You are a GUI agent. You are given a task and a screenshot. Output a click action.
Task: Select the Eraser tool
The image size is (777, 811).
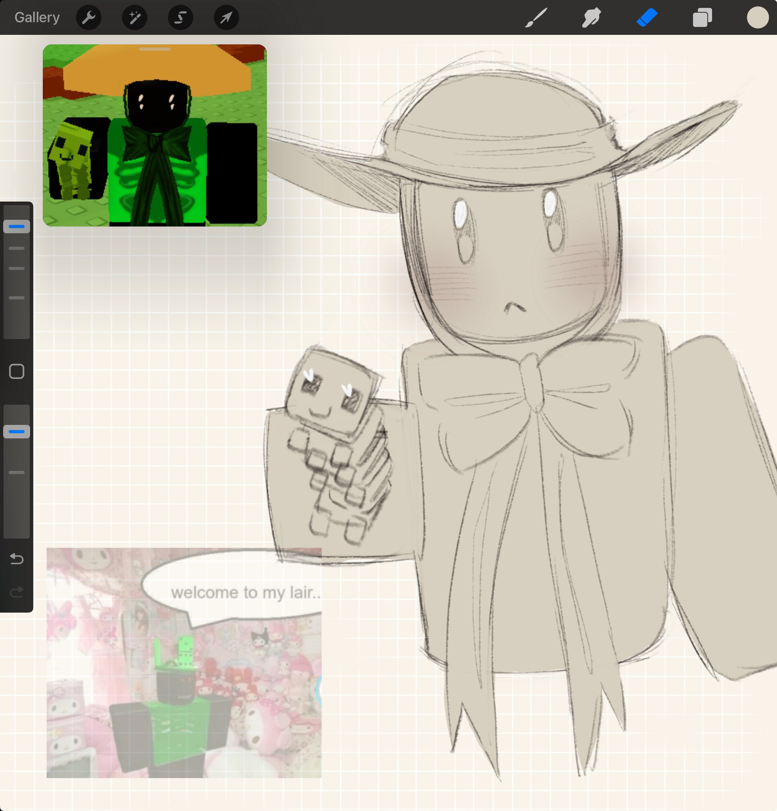click(647, 17)
